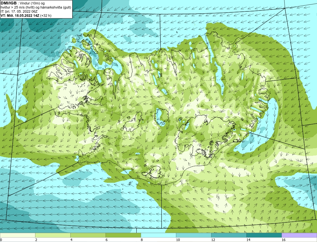This screenshot has height=242, width=317.
Task: Click the 10–12 m/s turquoise legend swatch
Action: point(193,235)
